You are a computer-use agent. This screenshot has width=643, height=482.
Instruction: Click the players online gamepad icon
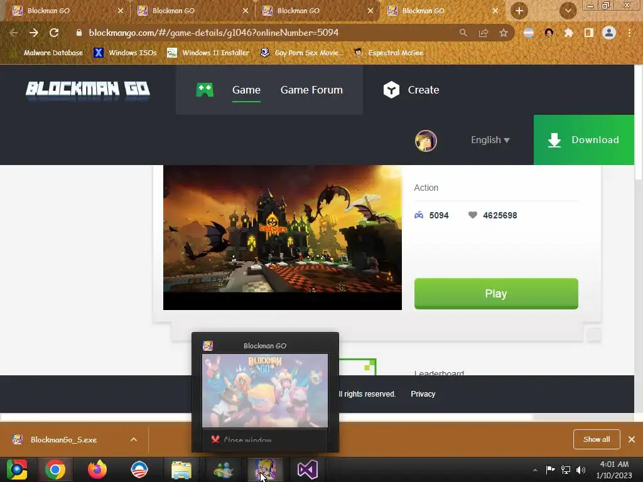click(419, 215)
